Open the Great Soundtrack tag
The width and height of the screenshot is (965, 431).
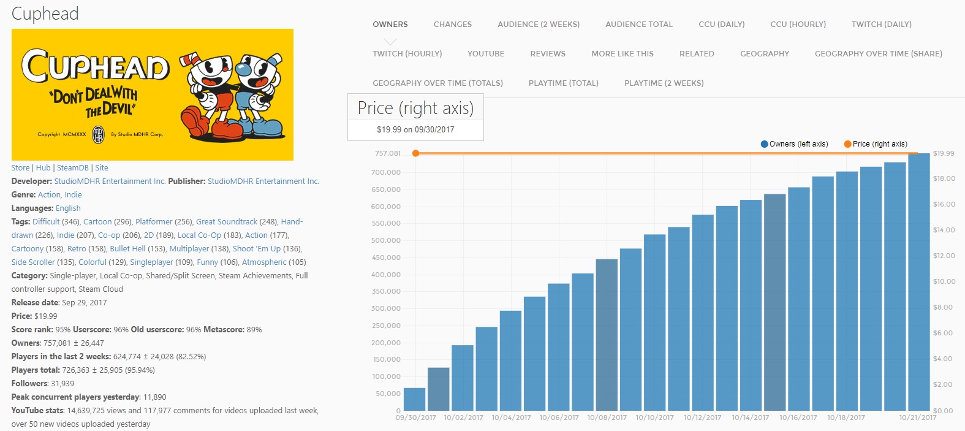pos(227,222)
